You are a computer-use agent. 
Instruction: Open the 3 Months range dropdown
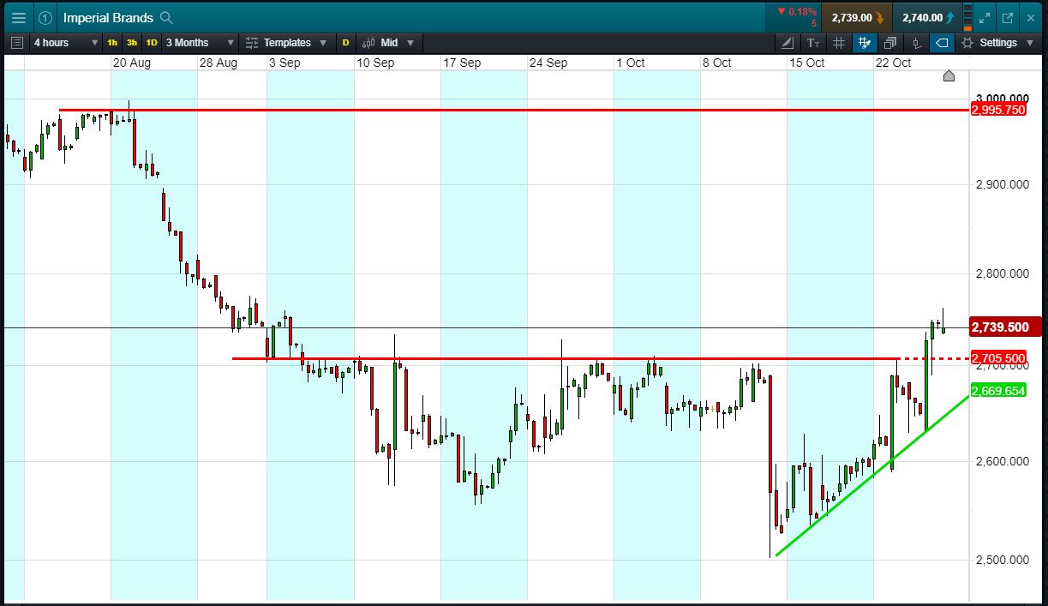[200, 42]
